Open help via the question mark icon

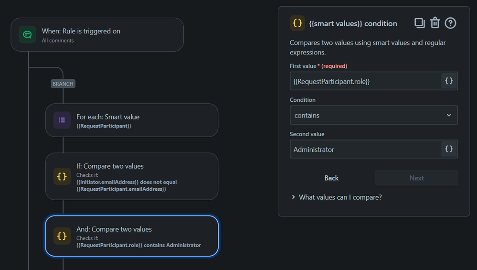[450, 23]
